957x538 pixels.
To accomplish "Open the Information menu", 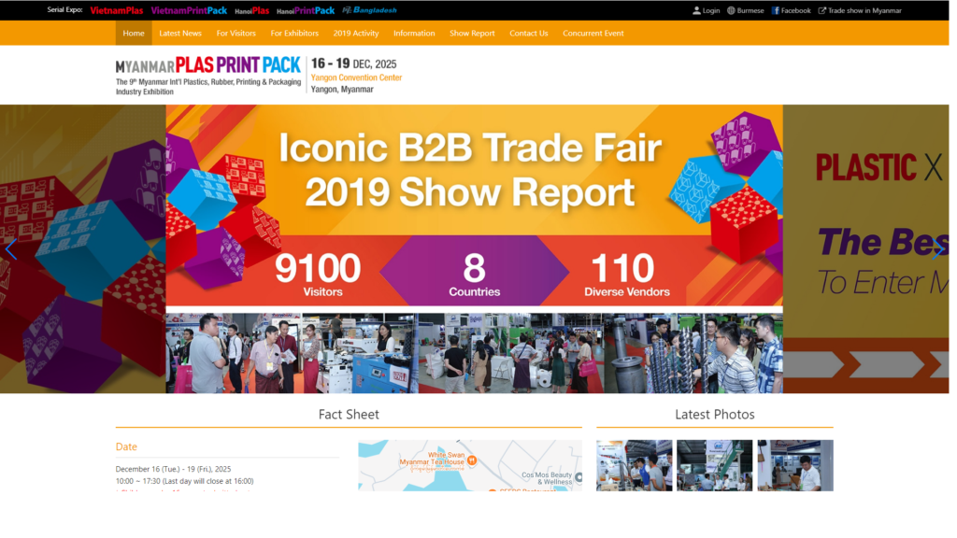I will [x=414, y=33].
